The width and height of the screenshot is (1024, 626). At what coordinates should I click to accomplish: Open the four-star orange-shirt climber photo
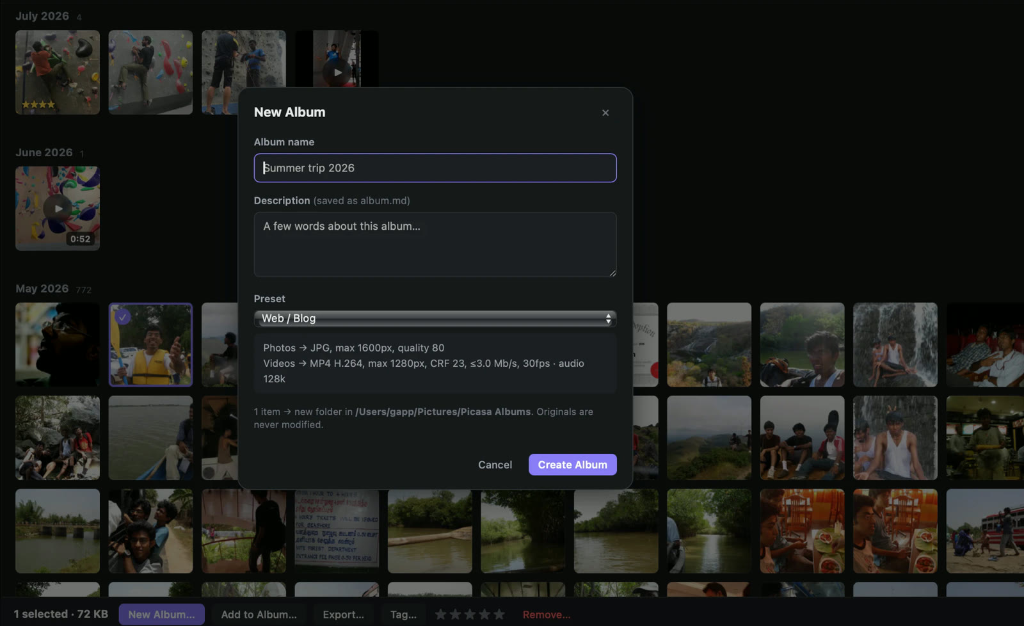58,72
